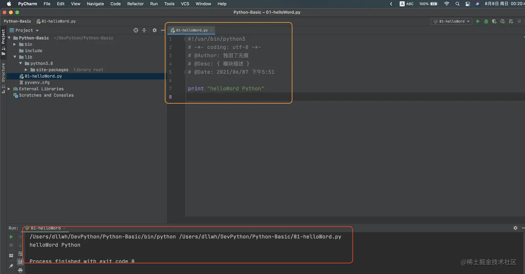The width and height of the screenshot is (525, 274).
Task: Click the fold marker on line 1
Action: point(186,39)
